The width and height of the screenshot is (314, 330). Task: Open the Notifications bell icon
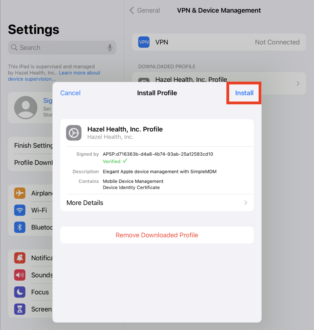(x=20, y=258)
